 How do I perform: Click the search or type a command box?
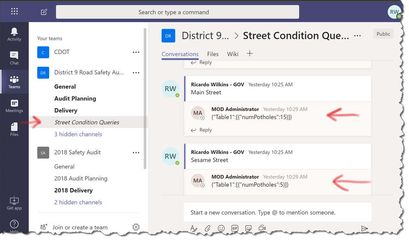click(x=177, y=12)
